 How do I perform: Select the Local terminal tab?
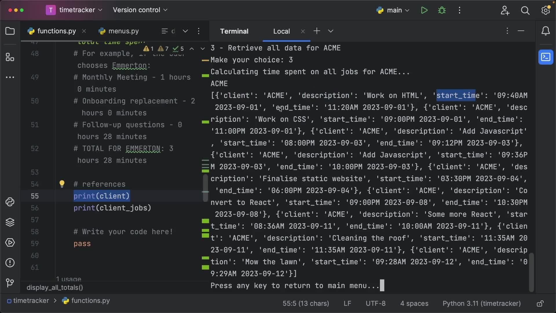281,31
